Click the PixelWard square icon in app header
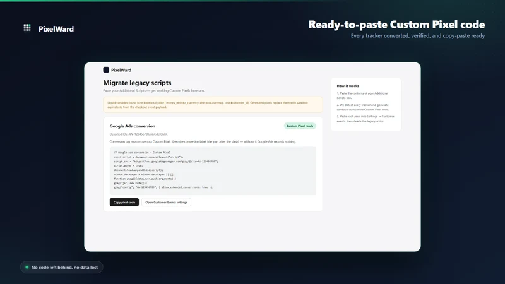 click(x=106, y=70)
